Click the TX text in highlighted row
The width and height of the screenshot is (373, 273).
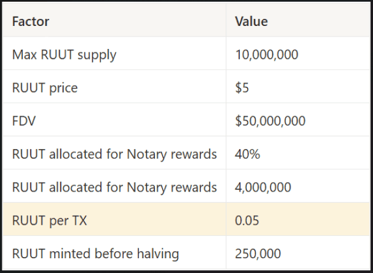click(80, 220)
